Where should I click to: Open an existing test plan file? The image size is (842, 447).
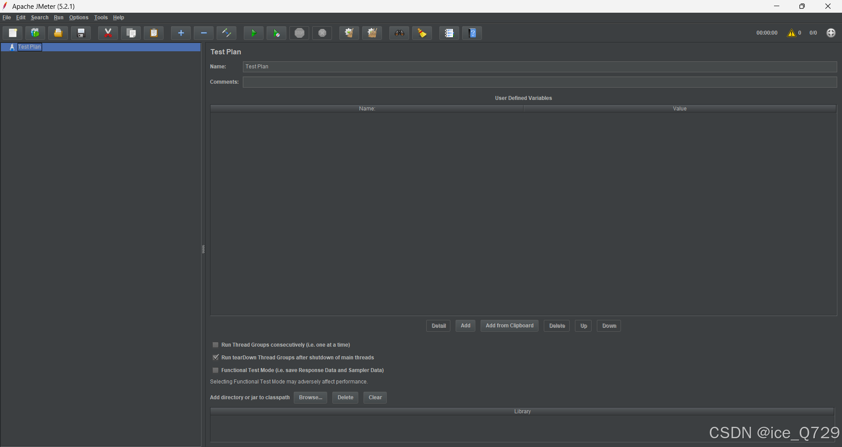click(57, 33)
